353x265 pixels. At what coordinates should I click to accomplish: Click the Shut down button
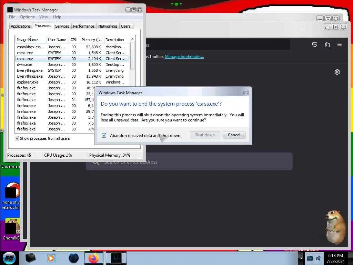205,135
